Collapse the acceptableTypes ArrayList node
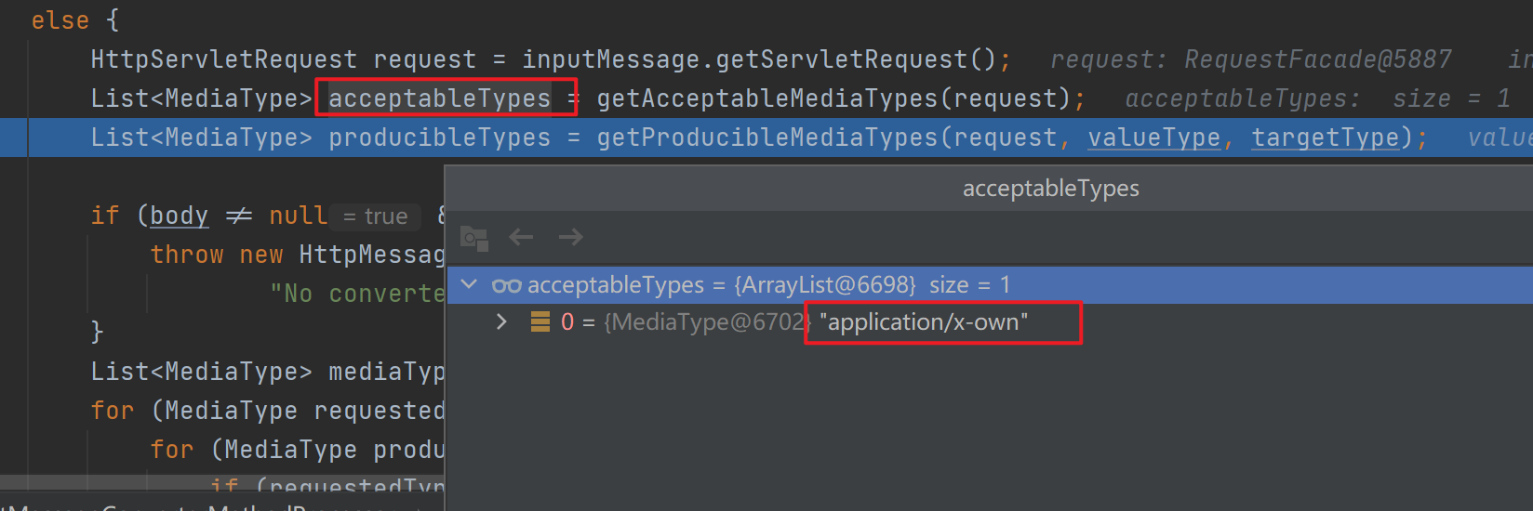The height and width of the screenshot is (511, 1533). pos(470,284)
